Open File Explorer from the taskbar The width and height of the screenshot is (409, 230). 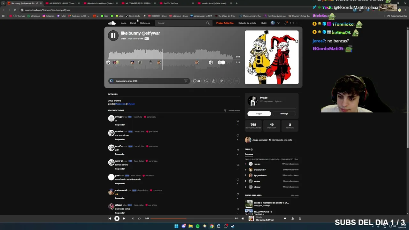point(190,226)
